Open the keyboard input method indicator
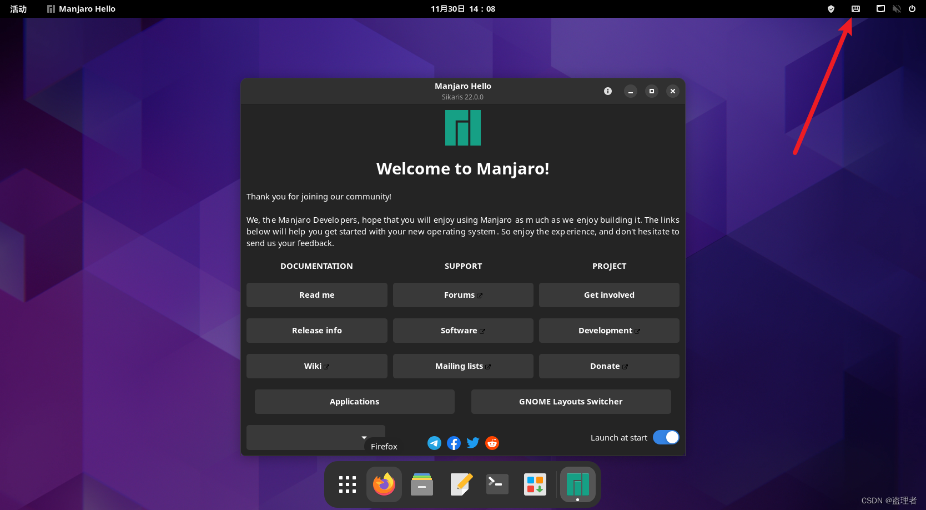Image resolution: width=926 pixels, height=510 pixels. tap(855, 9)
